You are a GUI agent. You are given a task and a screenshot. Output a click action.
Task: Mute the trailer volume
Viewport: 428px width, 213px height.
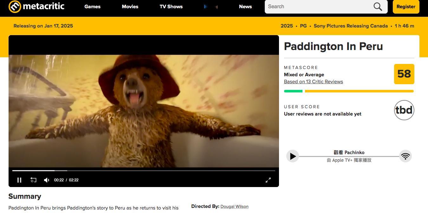pyautogui.click(x=47, y=180)
